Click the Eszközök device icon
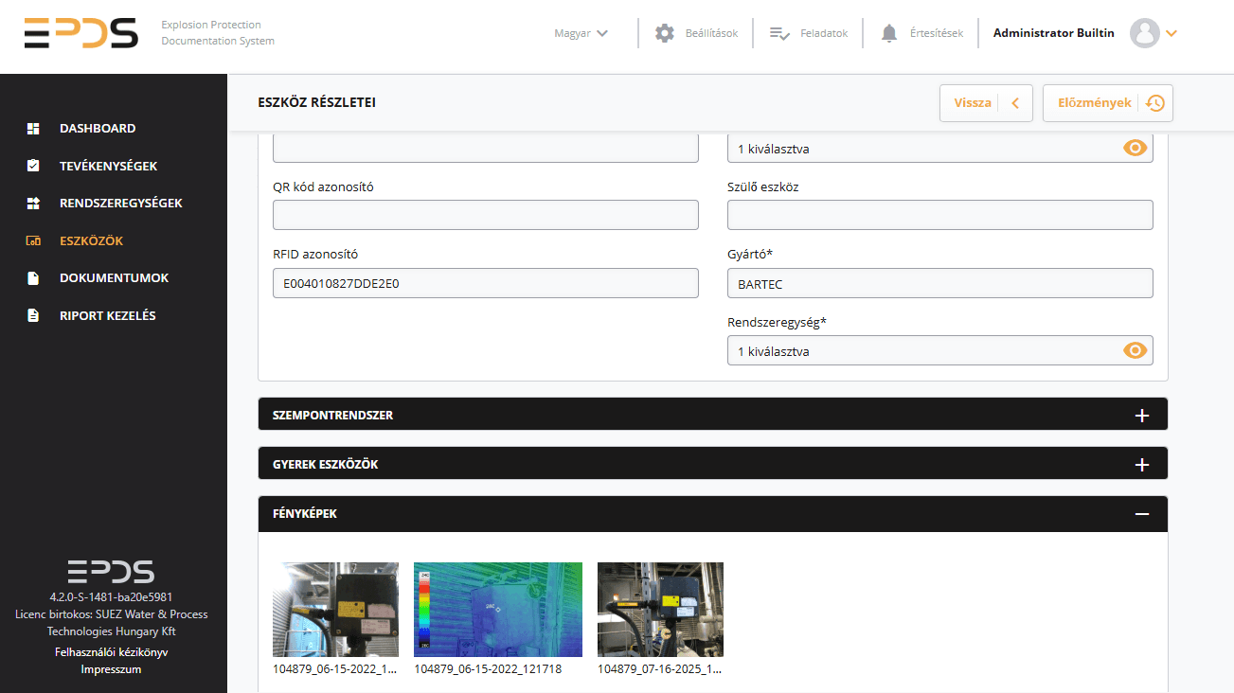The height and width of the screenshot is (693, 1234). click(x=33, y=240)
